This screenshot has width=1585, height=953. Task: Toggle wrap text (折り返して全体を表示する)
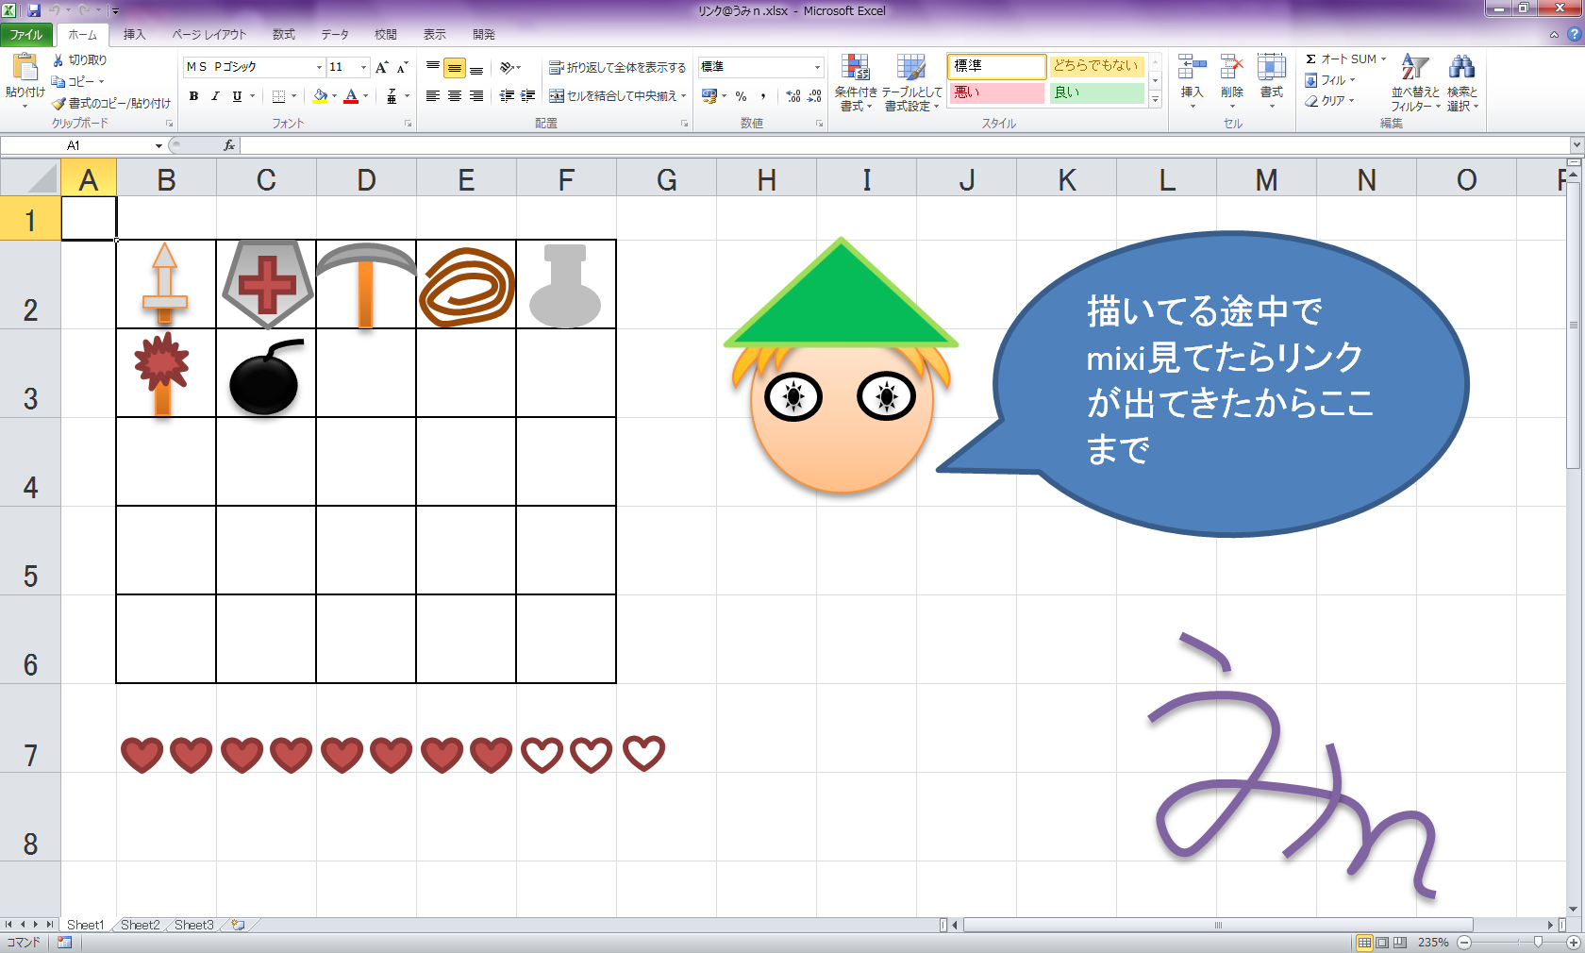click(x=618, y=67)
